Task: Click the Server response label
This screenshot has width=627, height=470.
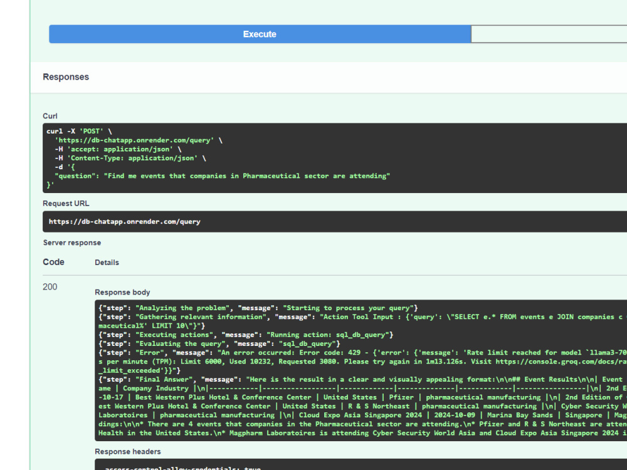Action: pyautogui.click(x=72, y=243)
